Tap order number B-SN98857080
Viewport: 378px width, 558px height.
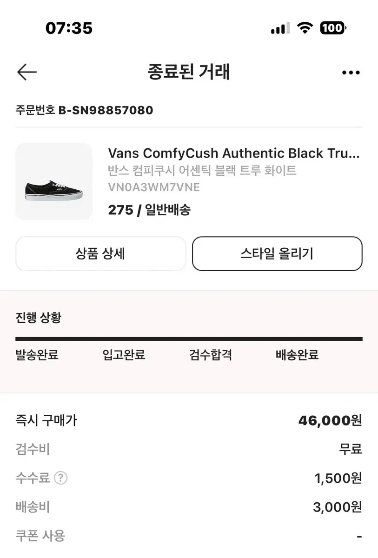coord(106,110)
